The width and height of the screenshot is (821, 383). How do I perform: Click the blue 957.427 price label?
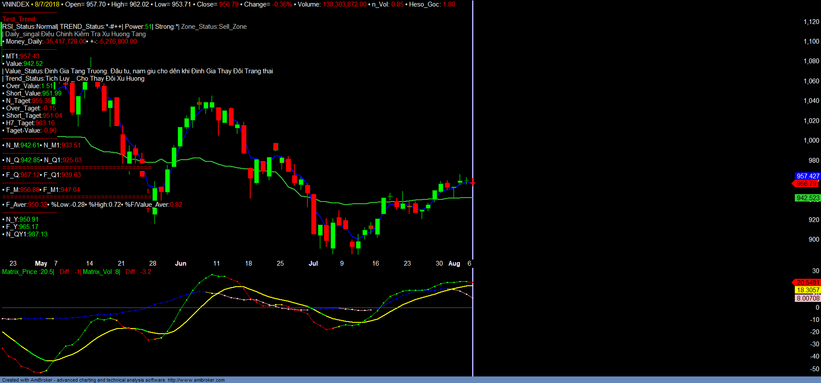807,176
